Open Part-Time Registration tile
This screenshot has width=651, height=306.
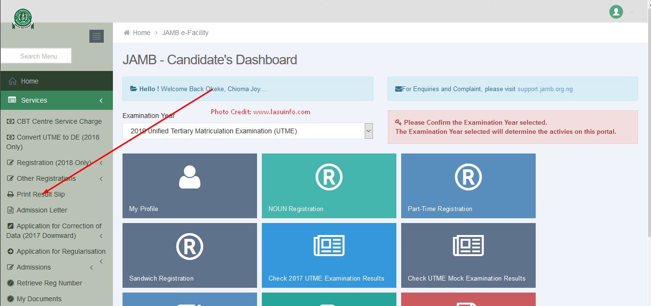point(468,186)
